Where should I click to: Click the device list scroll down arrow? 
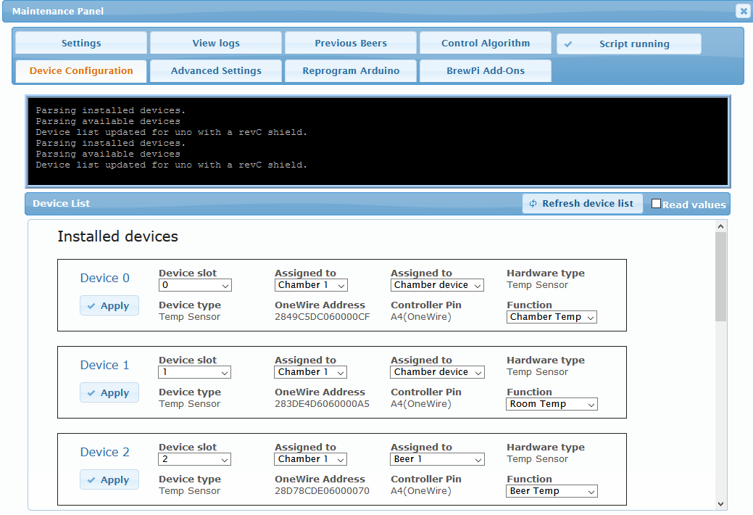(x=720, y=504)
